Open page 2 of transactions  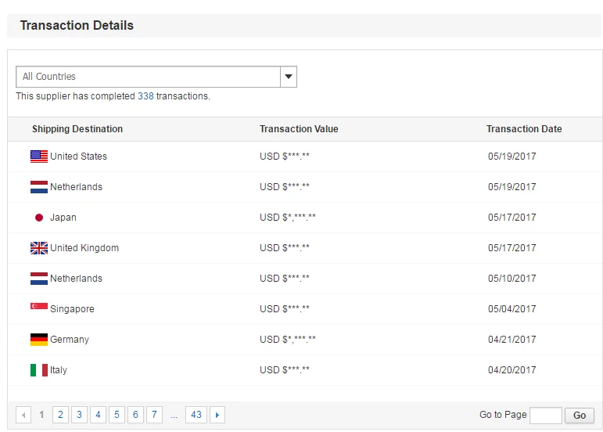(60, 415)
